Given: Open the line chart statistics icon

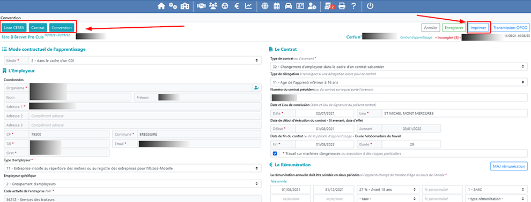Looking at the screenshot, I should [x=248, y=6].
